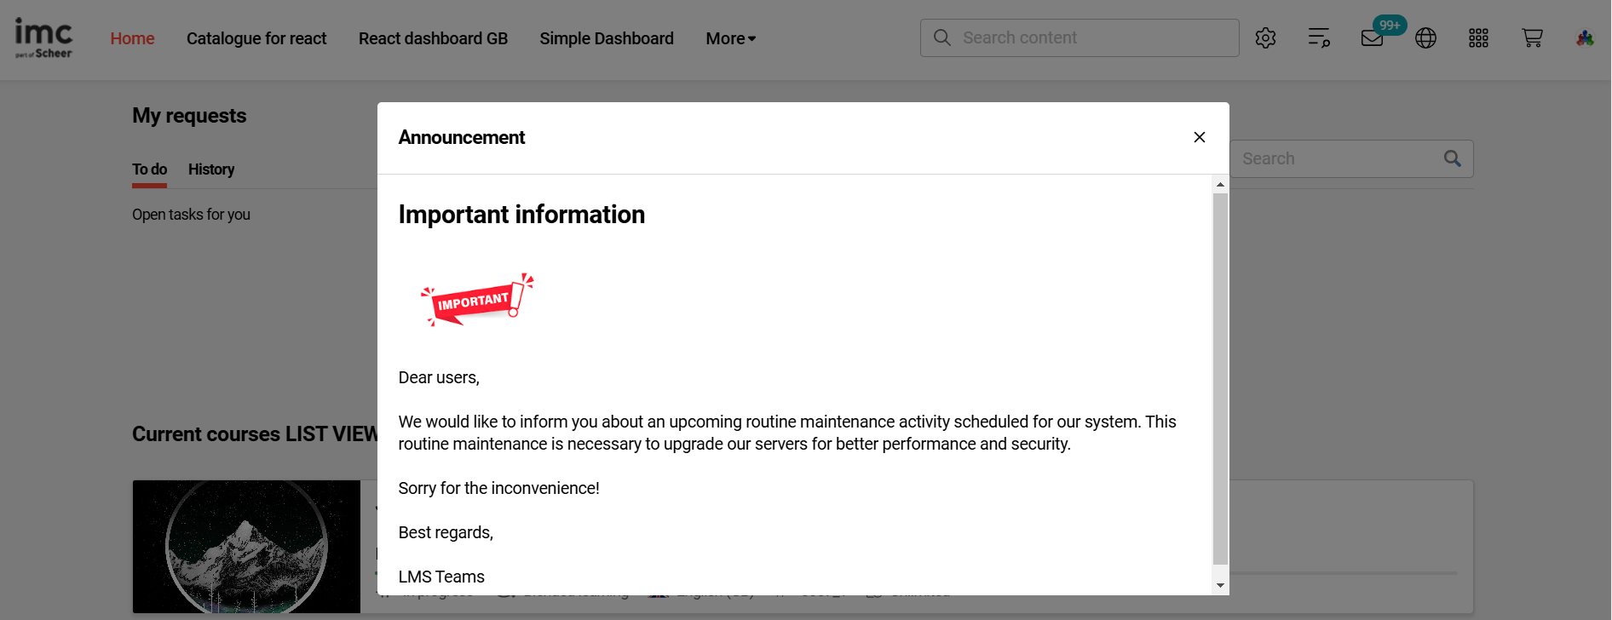The image size is (1612, 620).
Task: Navigate to Simple Dashboard
Action: click(x=607, y=38)
